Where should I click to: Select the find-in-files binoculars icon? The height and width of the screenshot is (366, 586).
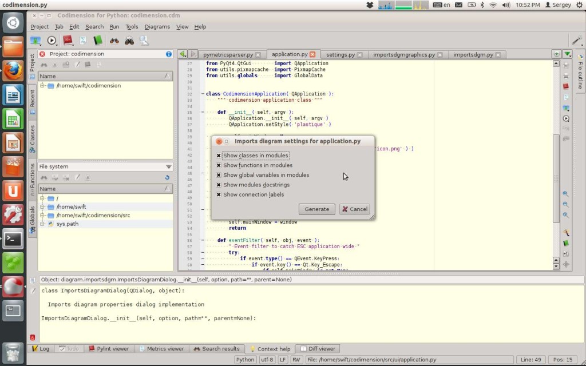point(114,41)
